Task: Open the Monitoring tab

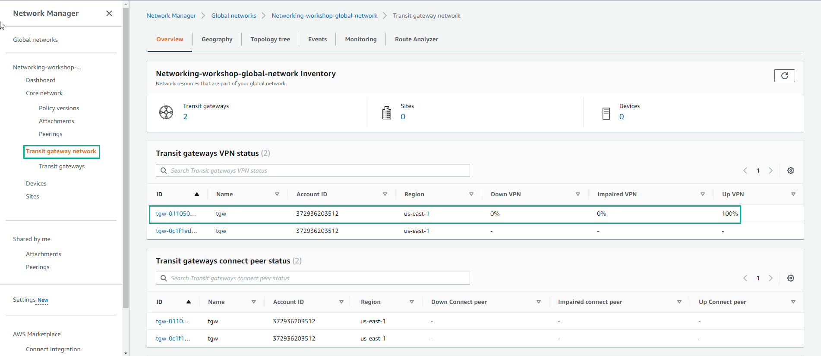Action: click(361, 39)
